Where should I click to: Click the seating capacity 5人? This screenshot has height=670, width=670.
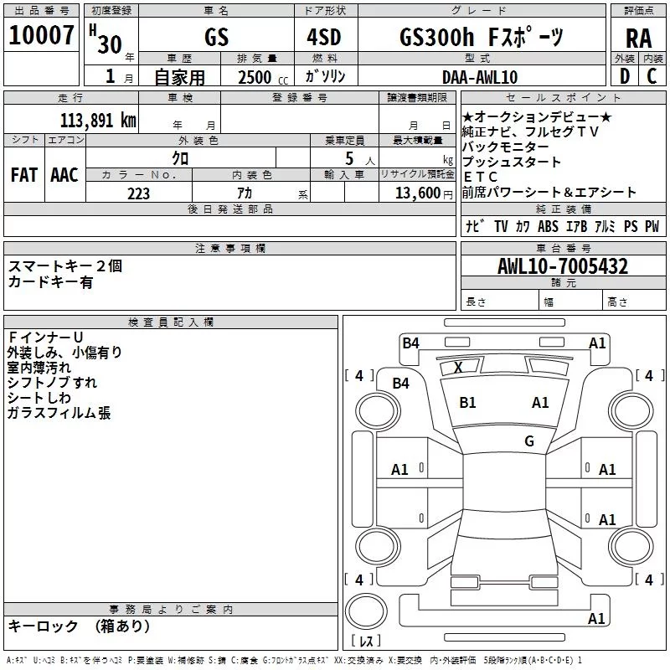[360, 159]
